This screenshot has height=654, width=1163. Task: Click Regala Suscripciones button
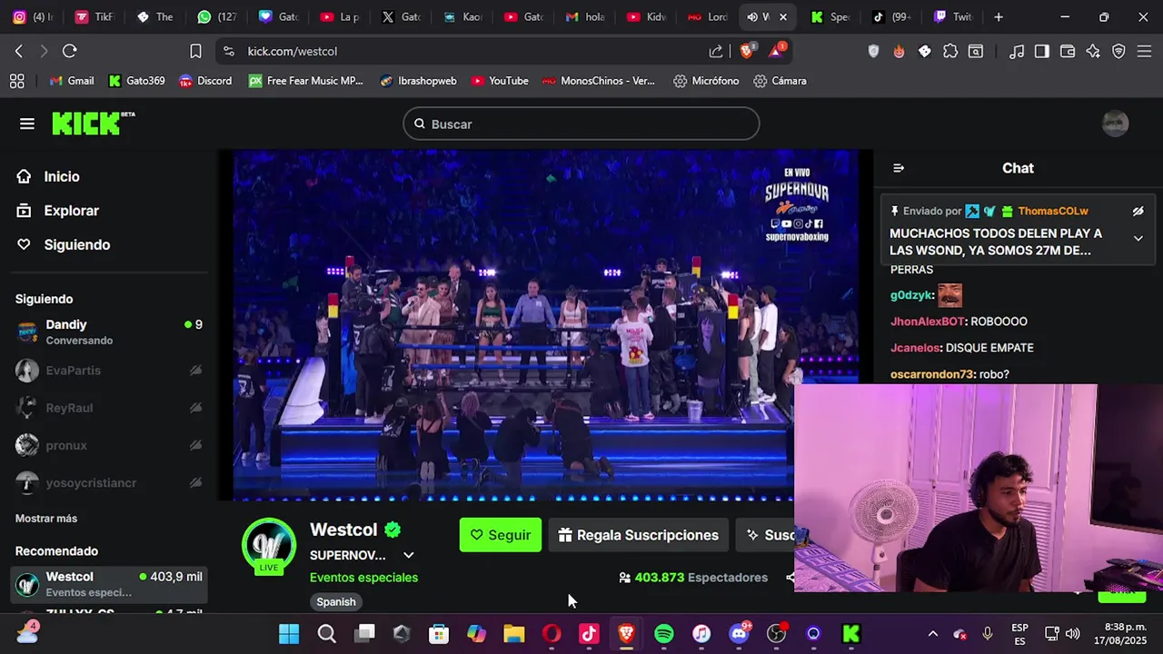coord(638,535)
